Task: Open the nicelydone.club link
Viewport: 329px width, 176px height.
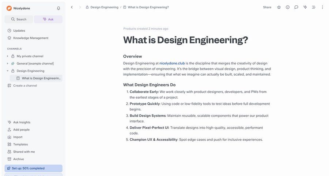Action: (x=172, y=63)
